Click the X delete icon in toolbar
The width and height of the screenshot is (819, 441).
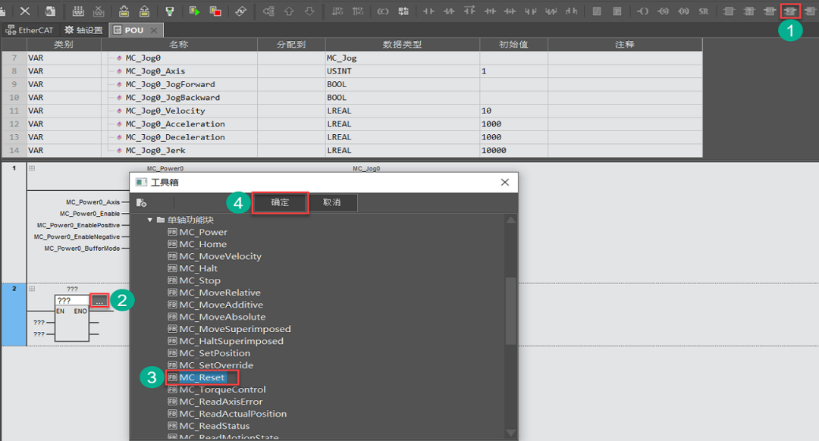pos(24,11)
